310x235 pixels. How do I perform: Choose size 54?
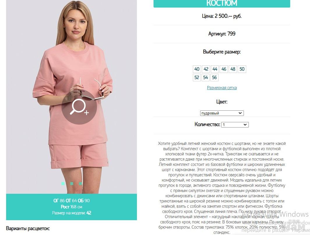click(x=205, y=78)
